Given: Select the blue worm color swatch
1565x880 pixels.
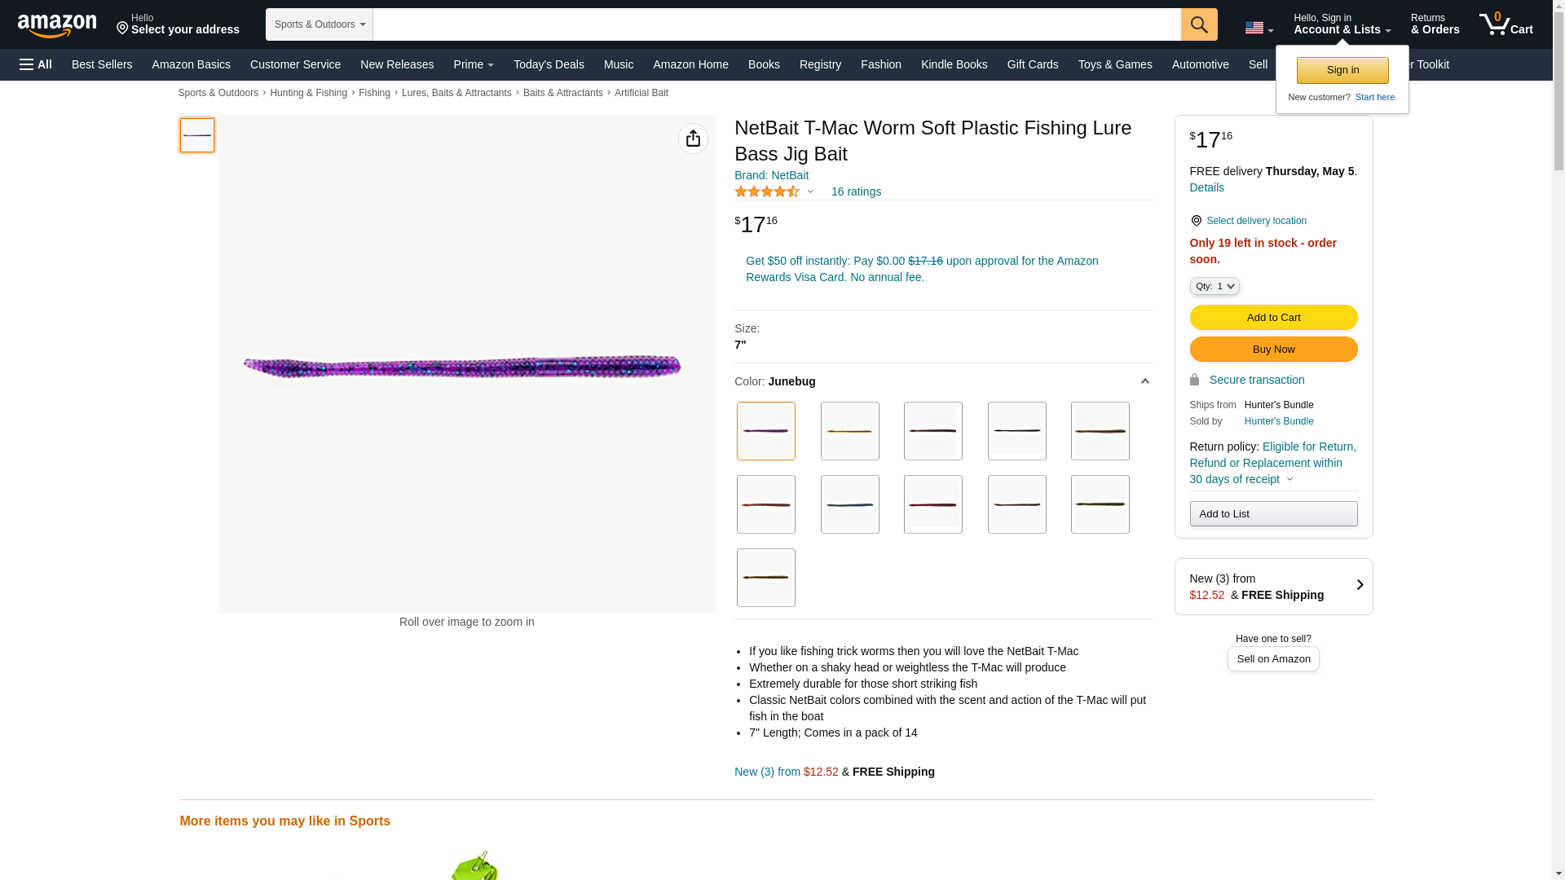Looking at the screenshot, I should point(849,504).
